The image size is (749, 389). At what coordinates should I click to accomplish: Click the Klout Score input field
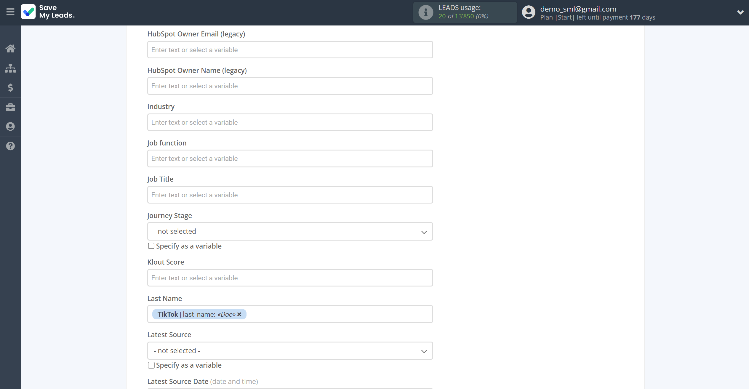(x=290, y=278)
